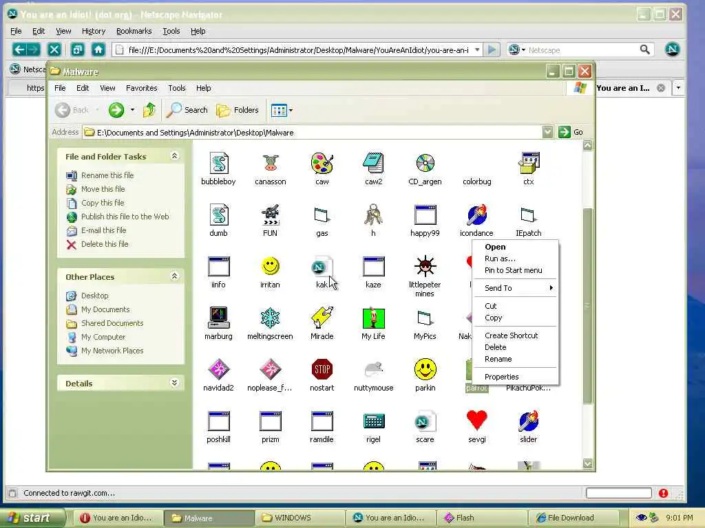The height and width of the screenshot is (528, 705).
Task: Click into the Netscape search field
Action: point(582,49)
